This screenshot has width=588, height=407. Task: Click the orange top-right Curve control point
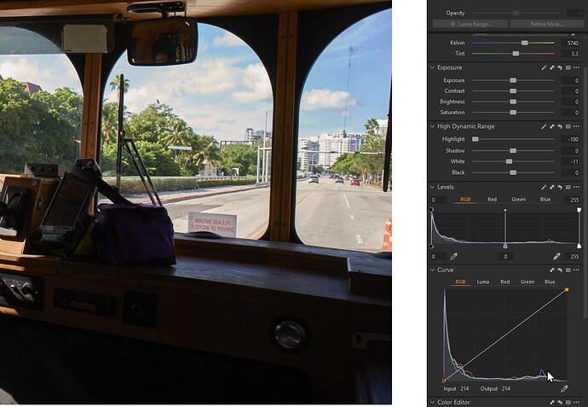pyautogui.click(x=567, y=289)
